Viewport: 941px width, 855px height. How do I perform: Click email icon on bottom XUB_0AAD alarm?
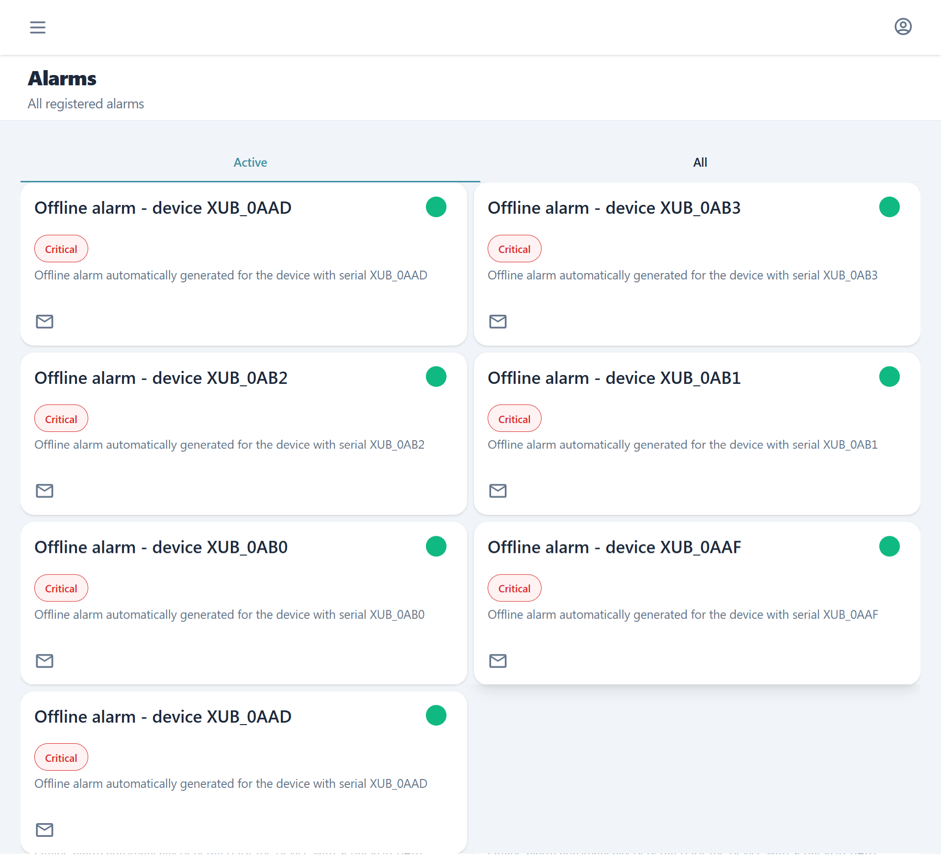click(x=45, y=830)
